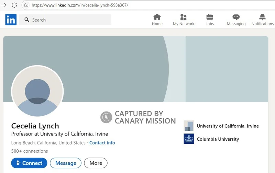Open My Network
The image size is (275, 173).
[184, 20]
